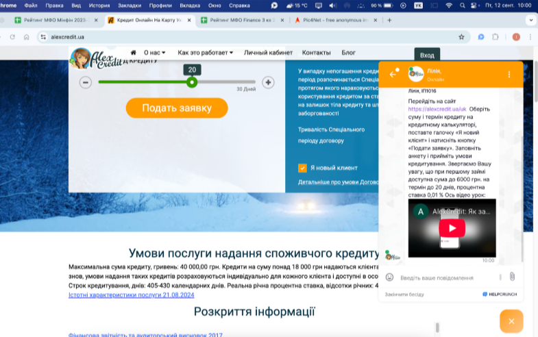538x337 pixels.
Task: Click operator Лілія avatar in chat header
Action: pos(415,74)
